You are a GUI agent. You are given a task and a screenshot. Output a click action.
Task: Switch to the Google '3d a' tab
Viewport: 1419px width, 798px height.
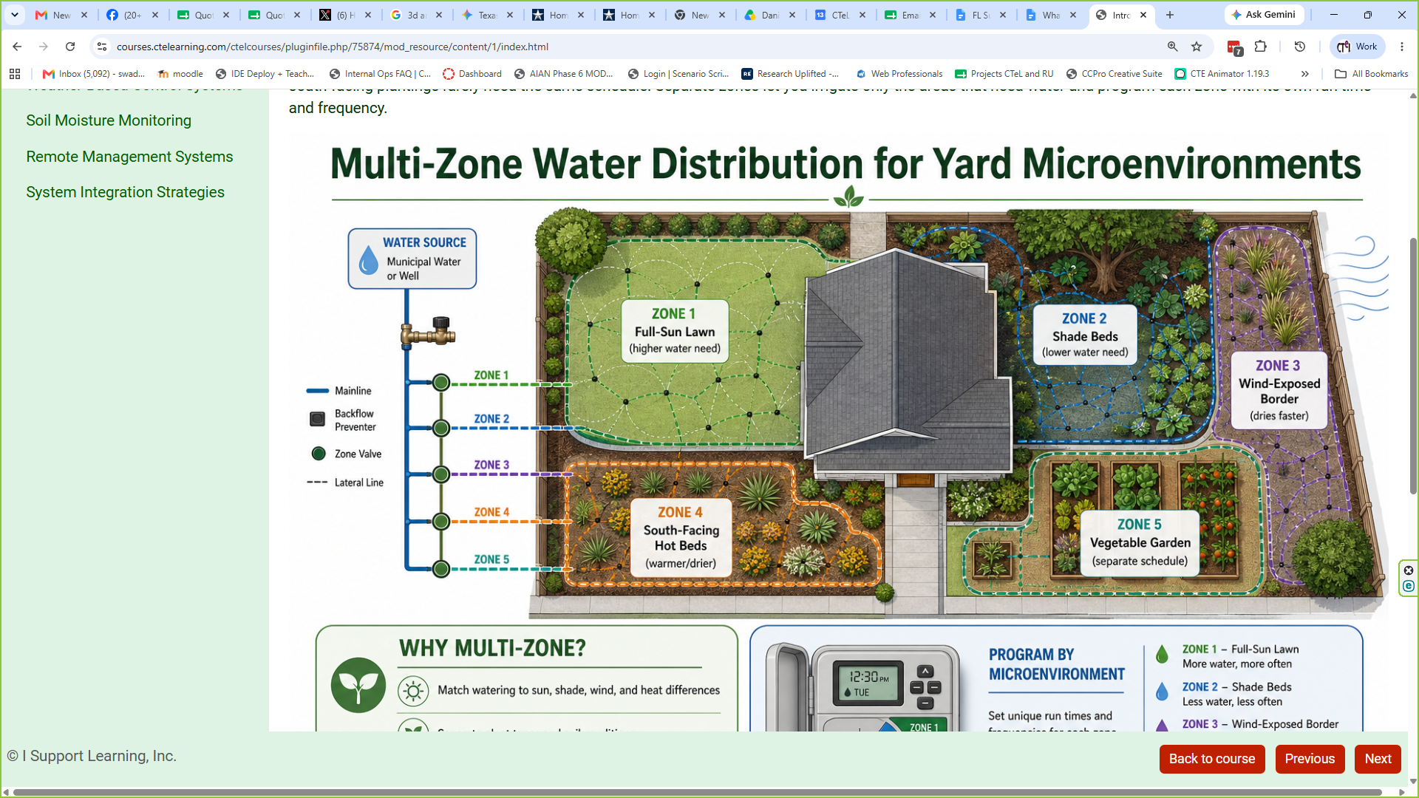coord(415,15)
